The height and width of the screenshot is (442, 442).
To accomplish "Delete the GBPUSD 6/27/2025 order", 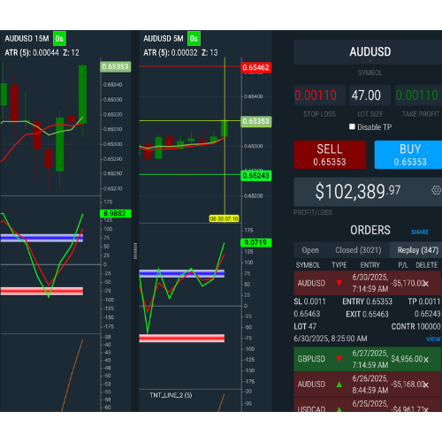I will pyautogui.click(x=426, y=359).
